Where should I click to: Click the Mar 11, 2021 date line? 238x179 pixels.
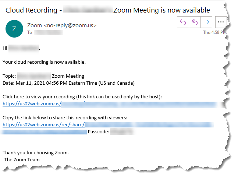(68, 83)
